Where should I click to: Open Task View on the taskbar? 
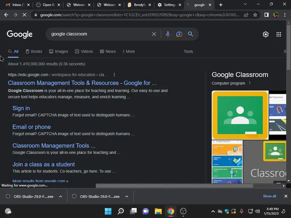[133, 211]
